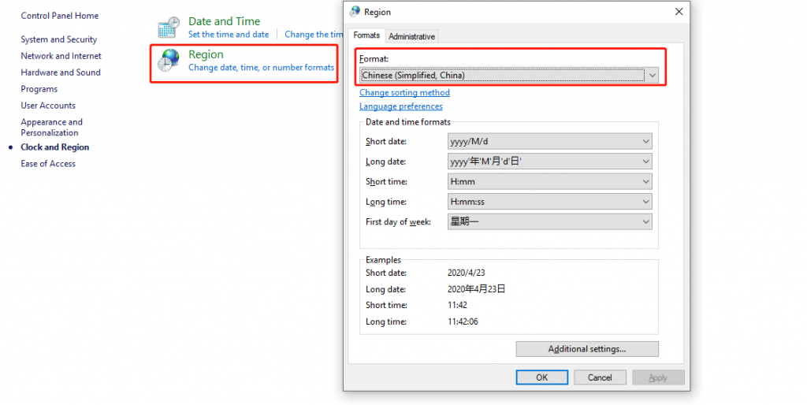The height and width of the screenshot is (405, 807).
Task: Expand the Short date format dropdown
Action: tap(549, 141)
